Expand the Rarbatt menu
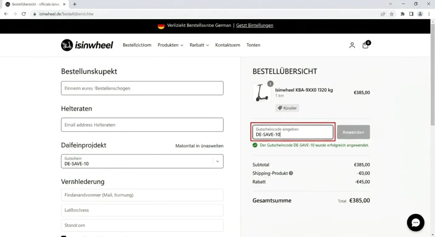 (x=199, y=45)
